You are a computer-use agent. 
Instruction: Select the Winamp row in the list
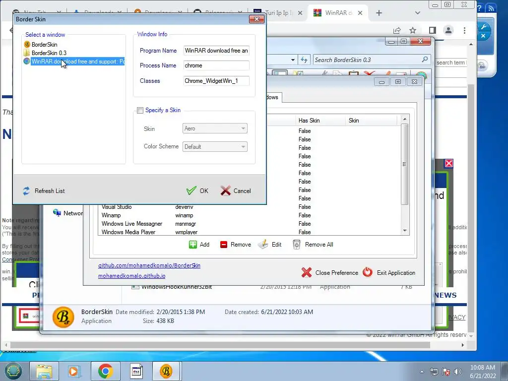click(x=250, y=215)
